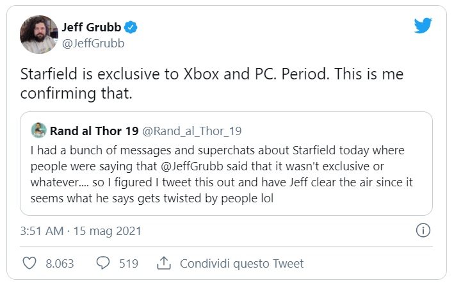Click the 3:51 AM timestamp
Viewport: 454px width, 283px height.
point(42,230)
